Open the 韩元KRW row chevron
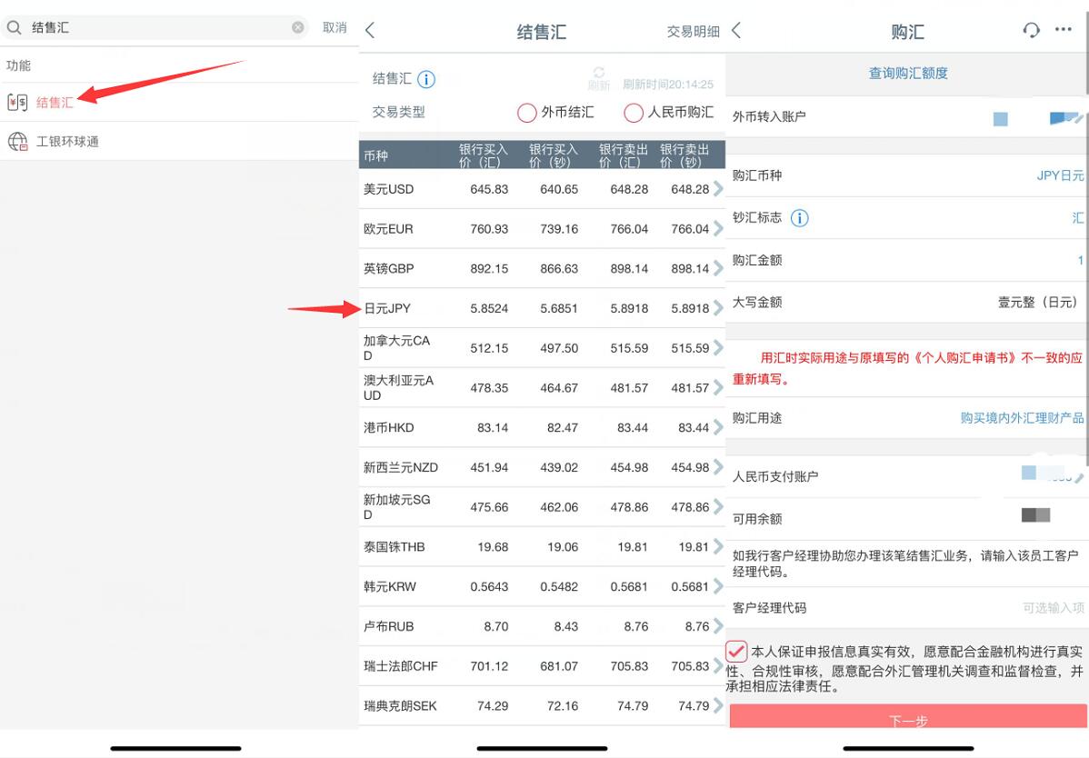 click(x=717, y=586)
